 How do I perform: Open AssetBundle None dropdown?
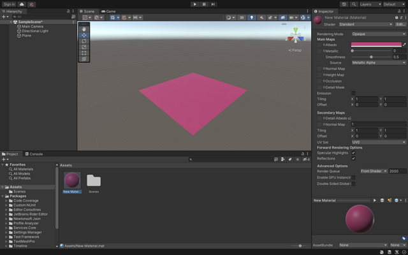point(363,245)
